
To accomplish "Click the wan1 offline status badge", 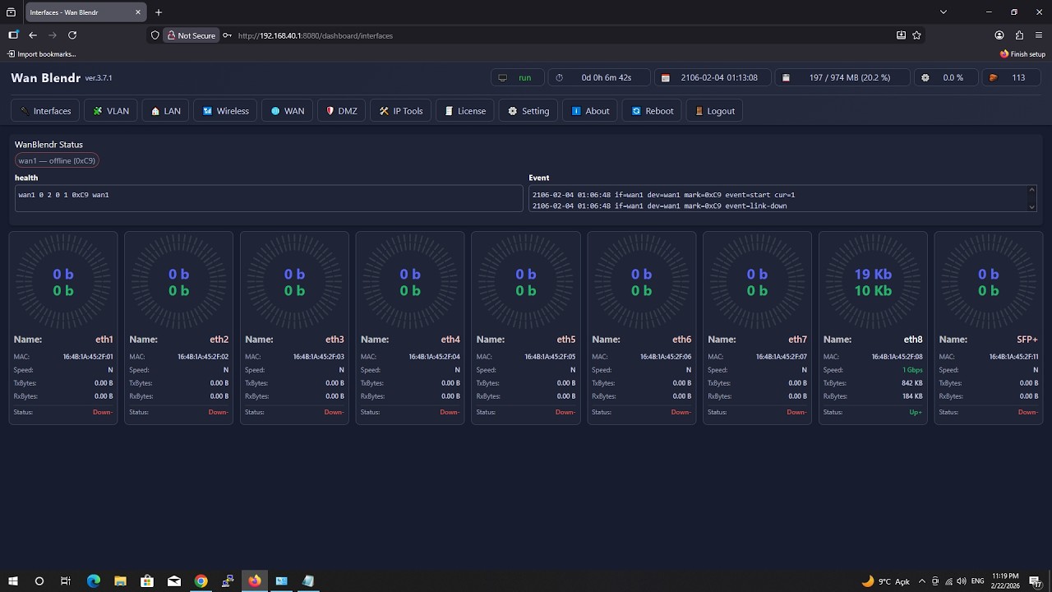I will (x=57, y=160).
